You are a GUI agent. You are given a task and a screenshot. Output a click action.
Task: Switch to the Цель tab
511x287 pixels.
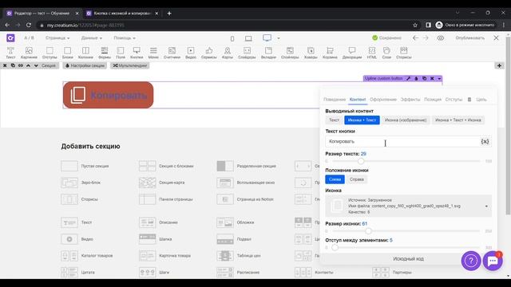coord(481,100)
